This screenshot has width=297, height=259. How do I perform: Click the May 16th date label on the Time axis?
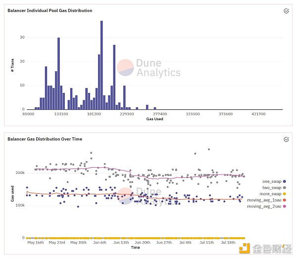(36, 242)
